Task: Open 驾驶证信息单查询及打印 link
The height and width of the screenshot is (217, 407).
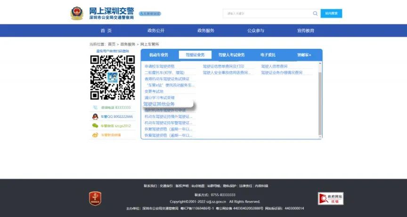Action: coord(223,66)
